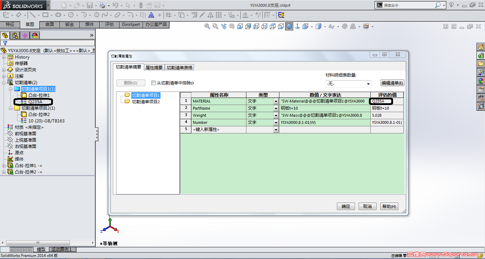
Task: Select the highlighted Shaded display style cube
Action: click(289, 26)
